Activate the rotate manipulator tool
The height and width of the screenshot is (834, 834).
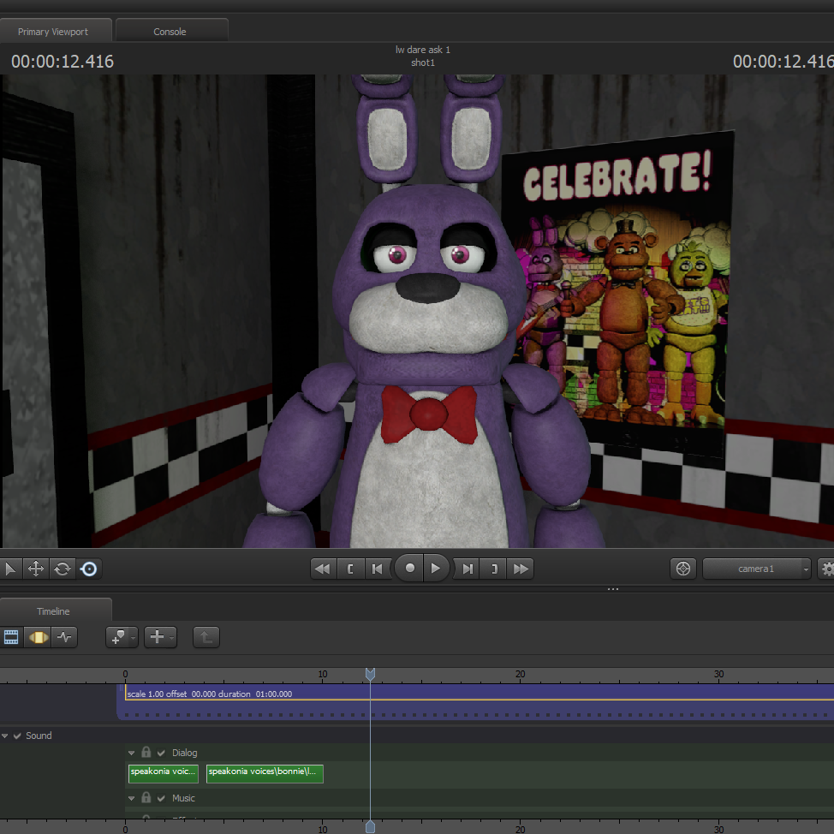point(63,569)
